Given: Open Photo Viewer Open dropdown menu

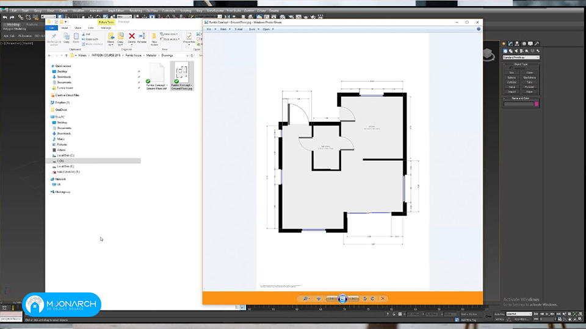Looking at the screenshot, I should [x=267, y=29].
